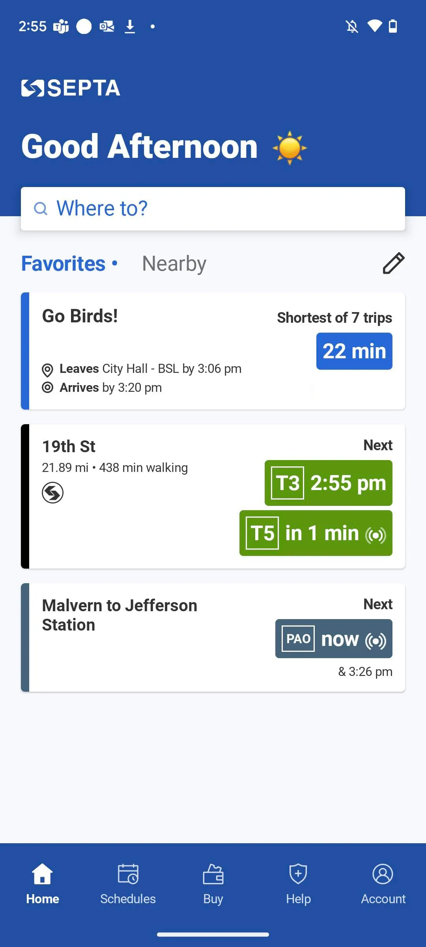
Task: Switch to the Nearby tab
Action: tap(174, 263)
